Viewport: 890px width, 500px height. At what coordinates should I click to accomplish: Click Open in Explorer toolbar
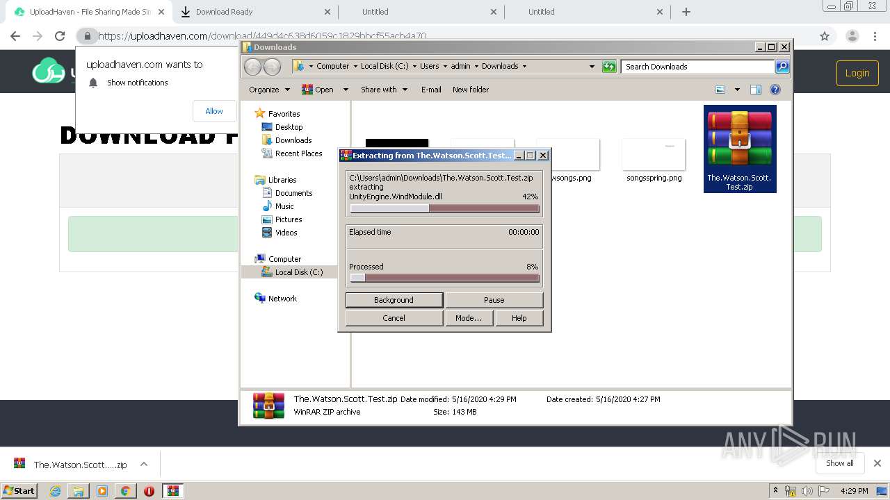(318, 90)
